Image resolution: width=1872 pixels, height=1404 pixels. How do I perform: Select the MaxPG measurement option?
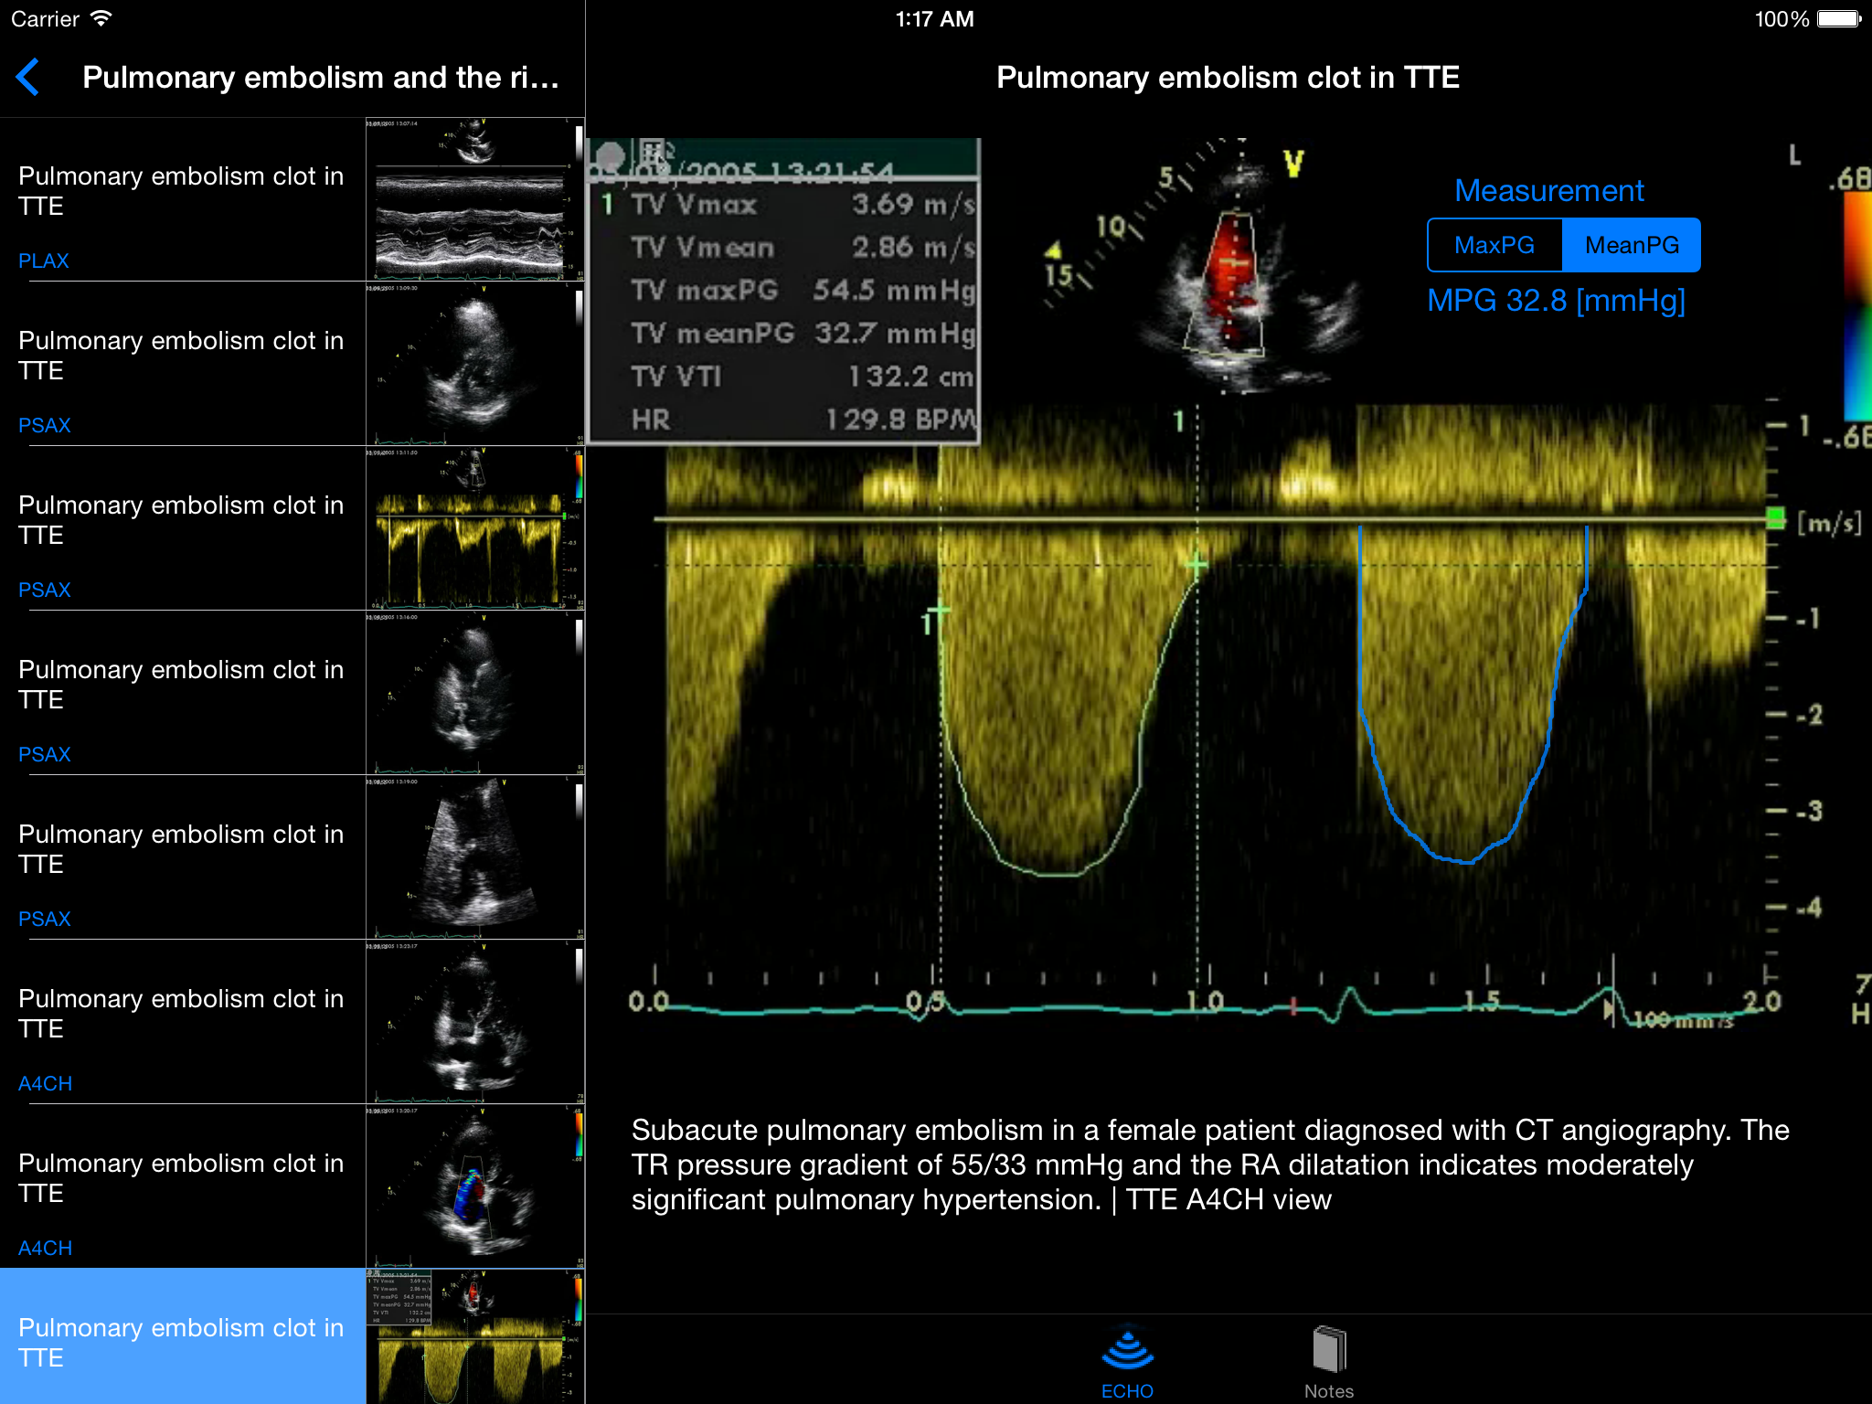tap(1494, 245)
